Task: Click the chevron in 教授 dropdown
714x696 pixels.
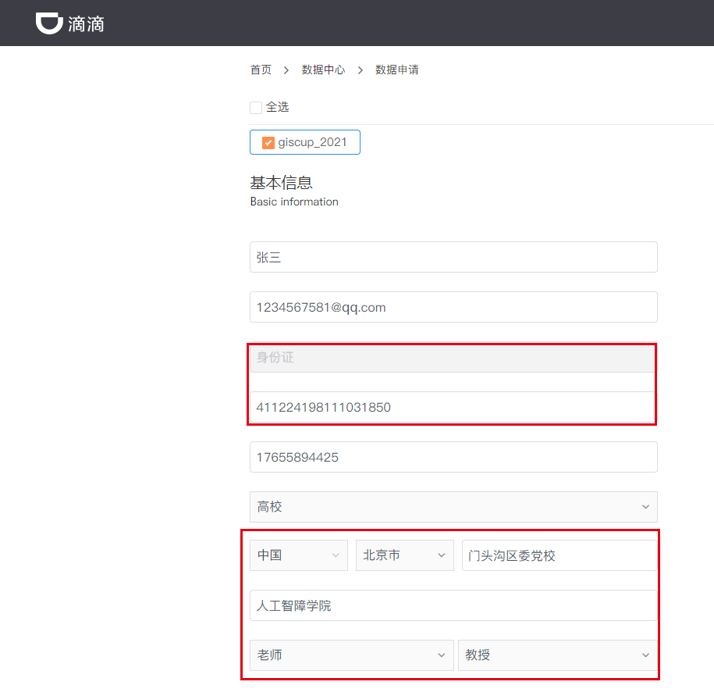Action: pos(645,655)
